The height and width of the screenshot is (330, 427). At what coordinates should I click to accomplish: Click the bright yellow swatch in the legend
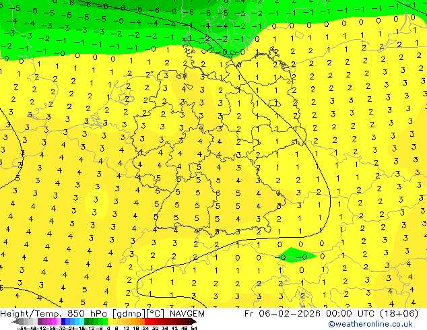pyautogui.click(x=110, y=321)
